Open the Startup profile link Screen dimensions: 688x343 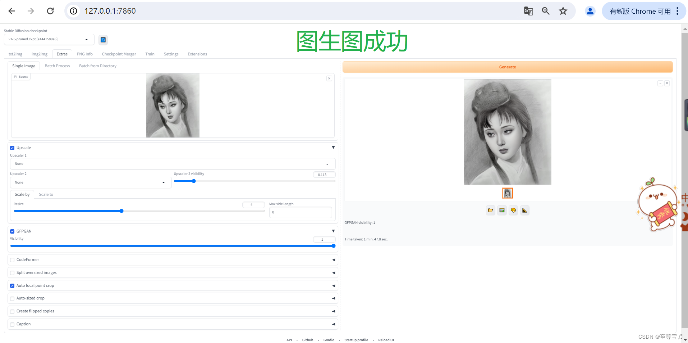tap(356, 340)
